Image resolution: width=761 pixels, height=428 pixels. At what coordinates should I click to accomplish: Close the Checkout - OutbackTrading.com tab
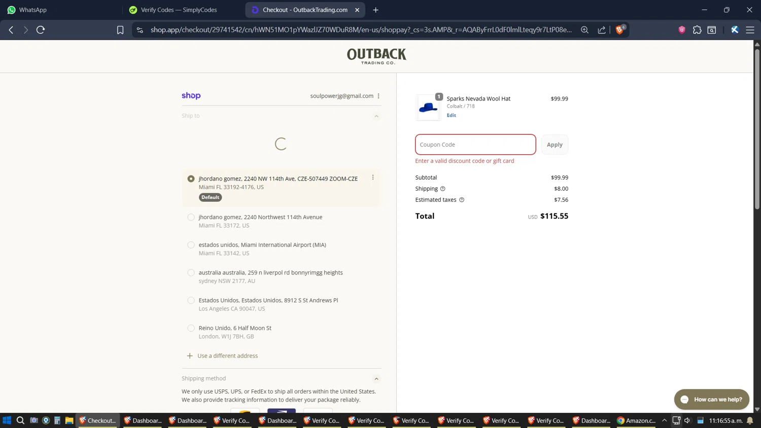click(x=357, y=10)
